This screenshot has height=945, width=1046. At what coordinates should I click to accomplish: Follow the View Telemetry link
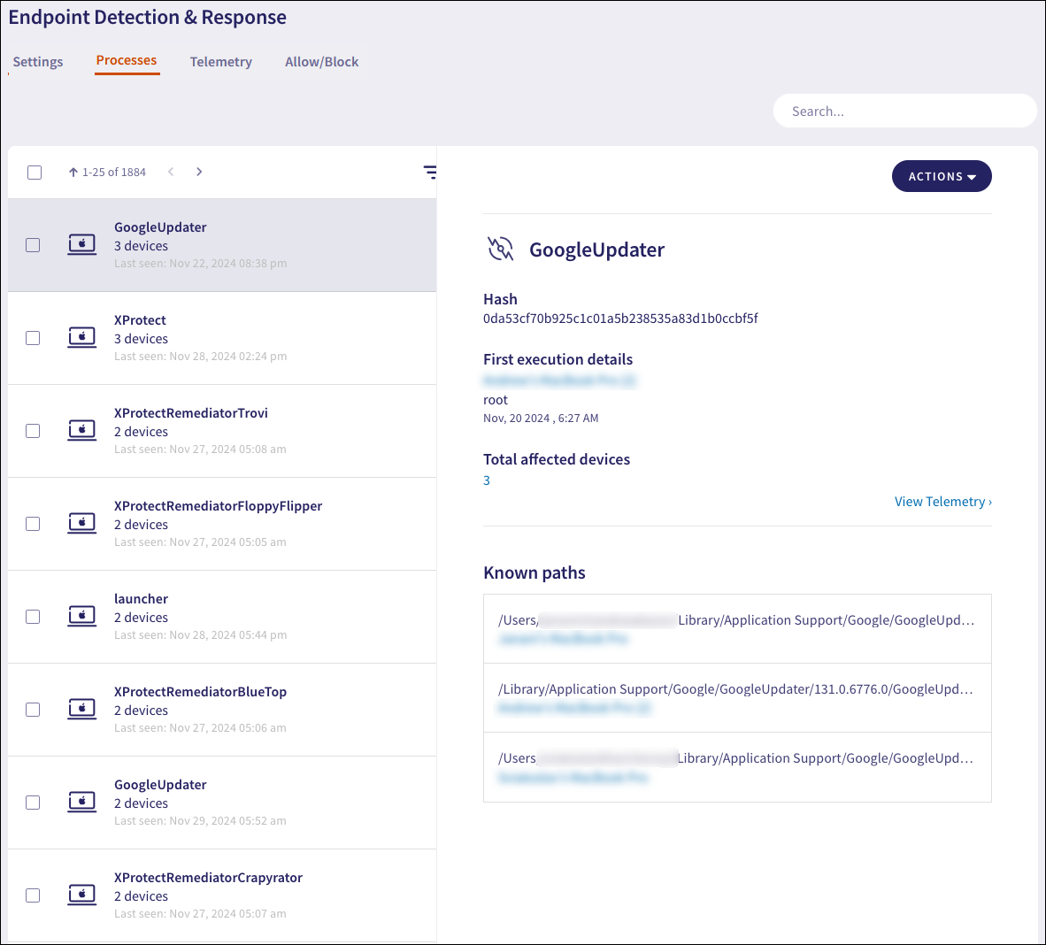pos(942,502)
